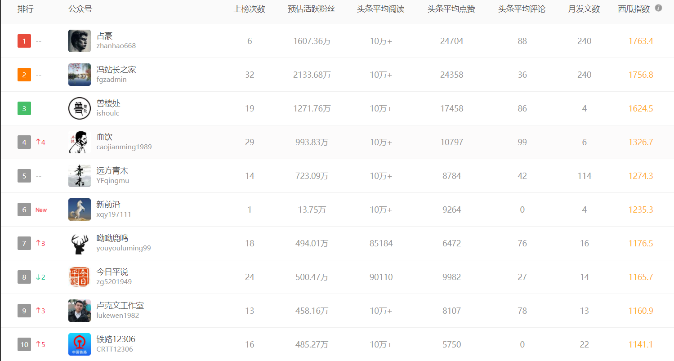Click the 西瓜指数 column header
Screen dimensions: 674x361
pyautogui.click(x=634, y=9)
